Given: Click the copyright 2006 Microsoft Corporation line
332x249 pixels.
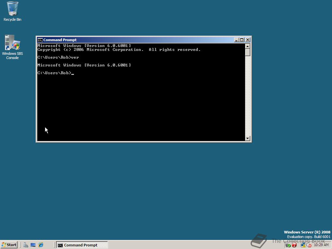Looking at the screenshot, I should click(119, 50).
